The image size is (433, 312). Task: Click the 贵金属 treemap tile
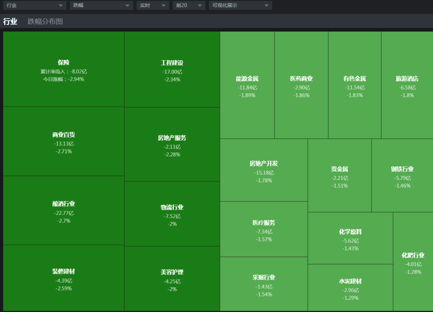pos(340,176)
